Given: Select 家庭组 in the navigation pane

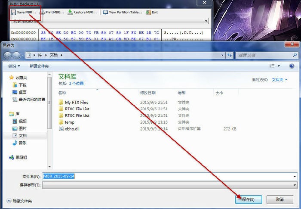Looking at the screenshot, I should coord(22,157).
